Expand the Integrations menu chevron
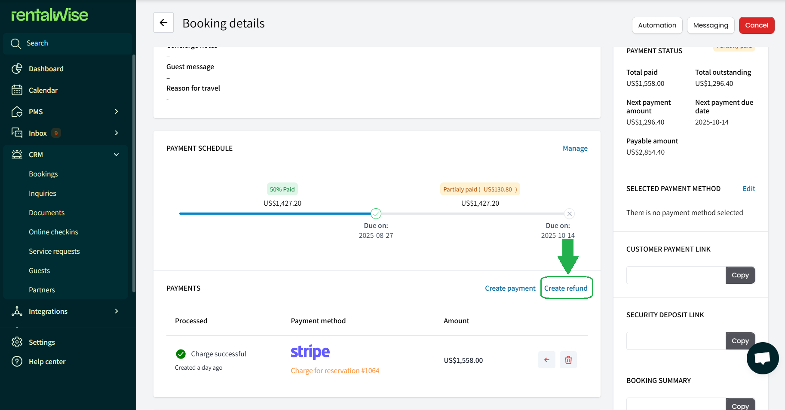The width and height of the screenshot is (785, 410). point(116,311)
